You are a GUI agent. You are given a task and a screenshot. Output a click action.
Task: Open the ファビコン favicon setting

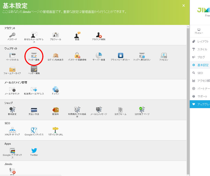164,56
